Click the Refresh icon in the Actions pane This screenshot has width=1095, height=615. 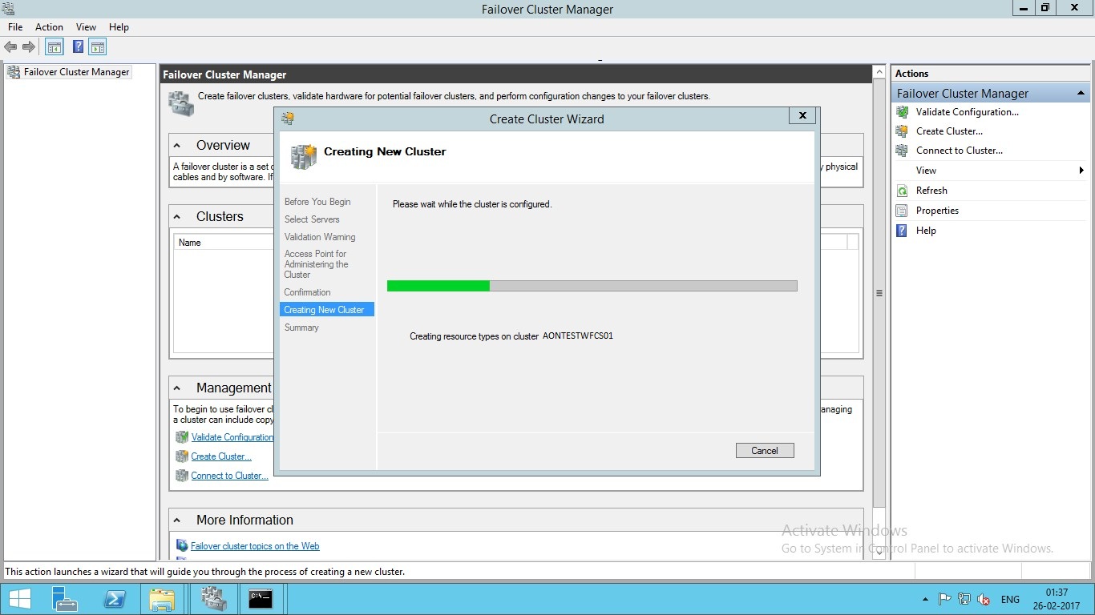tap(902, 191)
